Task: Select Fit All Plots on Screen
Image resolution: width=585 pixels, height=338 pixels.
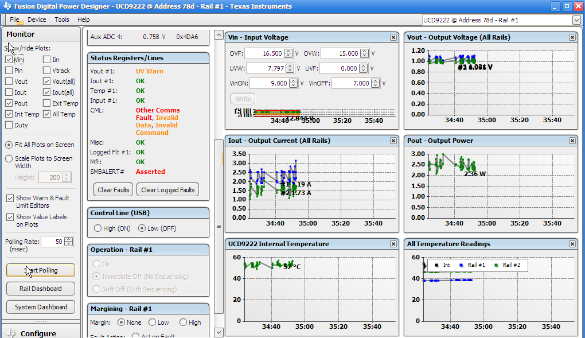Action: tap(9, 145)
